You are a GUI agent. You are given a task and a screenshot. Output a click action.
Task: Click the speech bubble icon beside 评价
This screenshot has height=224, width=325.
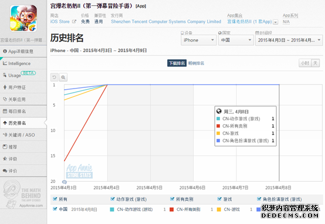(x=5, y=171)
